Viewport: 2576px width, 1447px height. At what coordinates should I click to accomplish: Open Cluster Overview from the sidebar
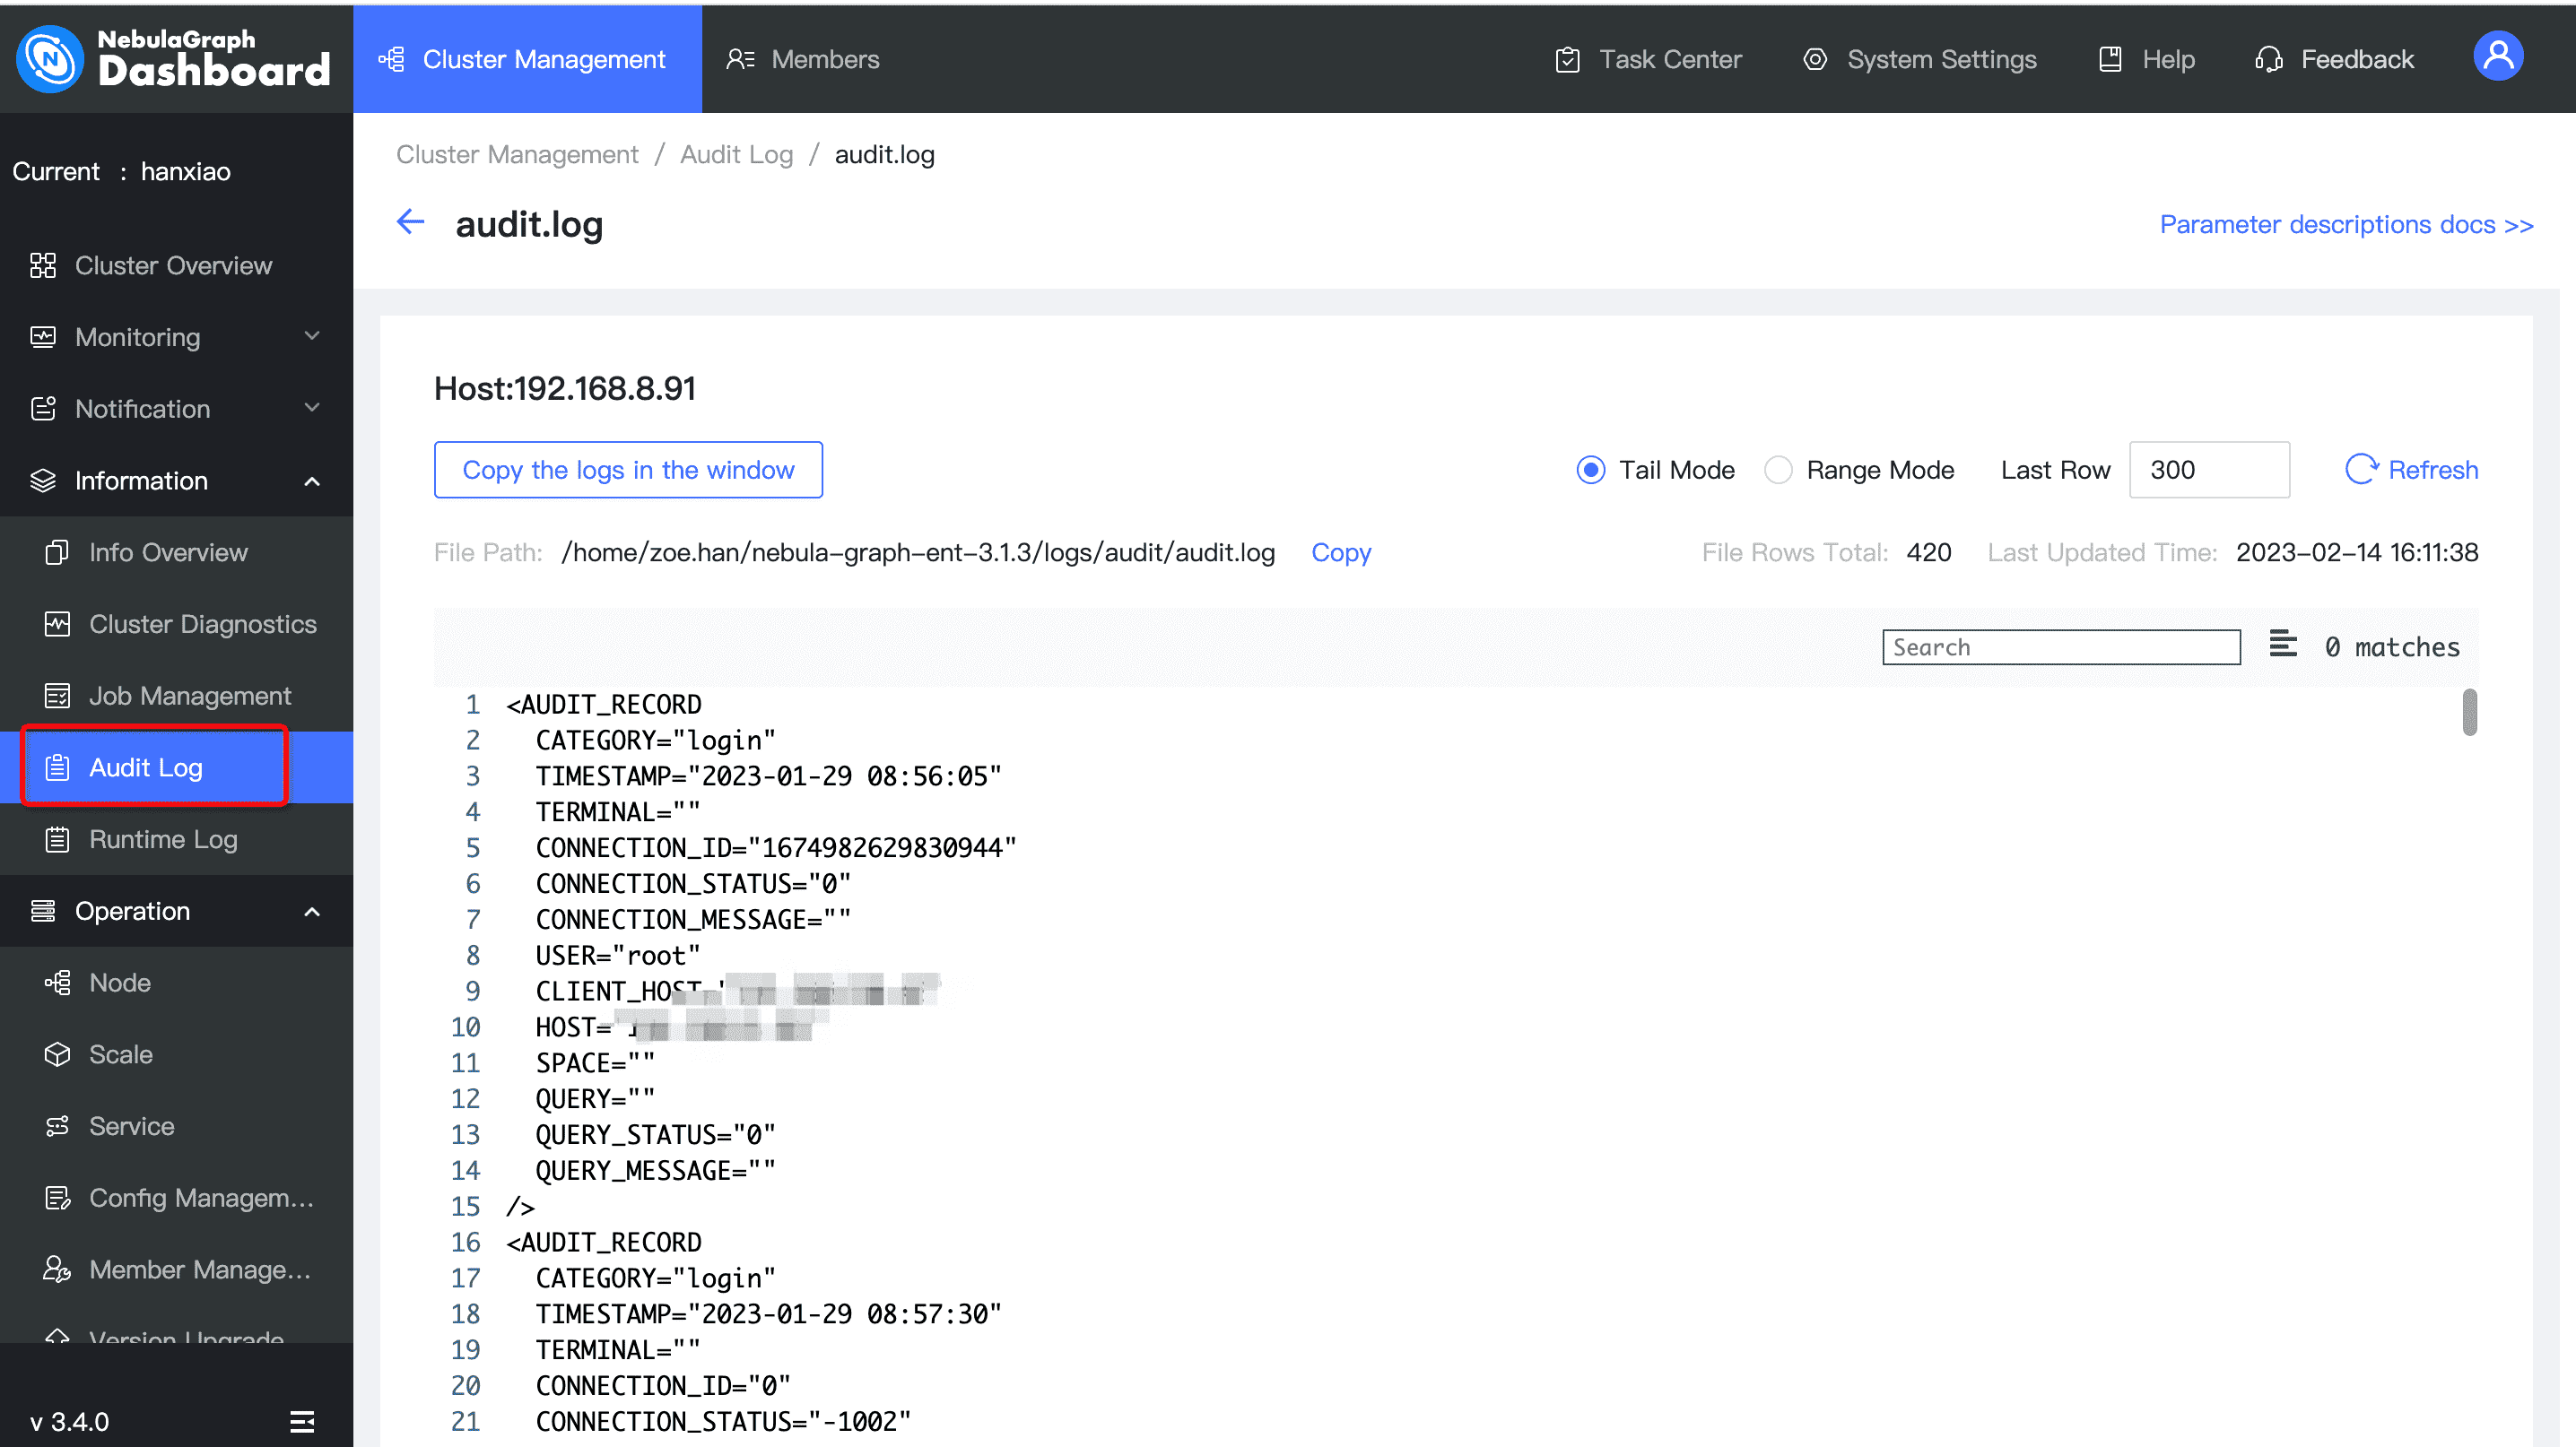pos(173,264)
